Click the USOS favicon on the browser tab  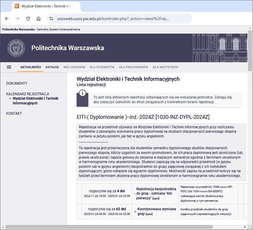point(17,6)
